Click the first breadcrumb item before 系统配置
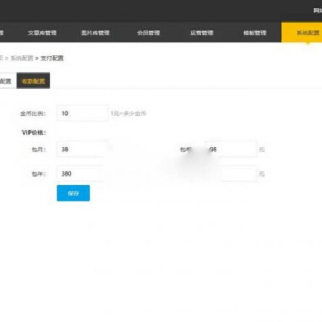Screen dimensions: 322x322 [2, 58]
